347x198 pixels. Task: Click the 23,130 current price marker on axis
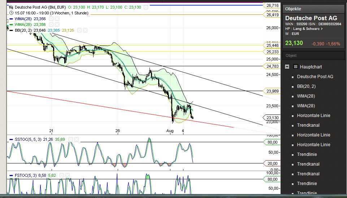pyautogui.click(x=272, y=118)
